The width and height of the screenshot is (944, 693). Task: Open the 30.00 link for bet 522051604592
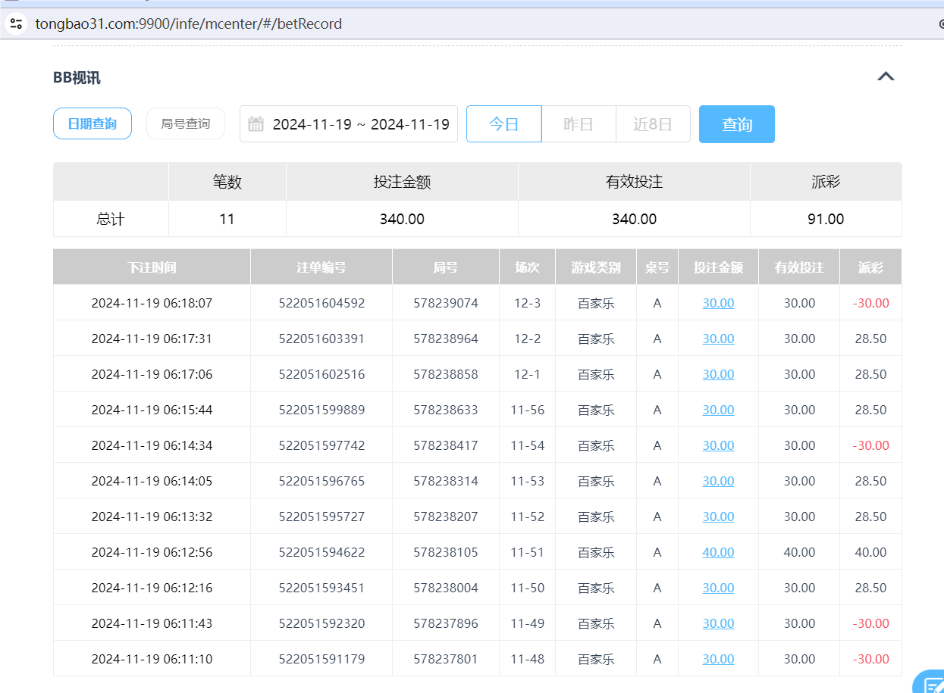tap(717, 302)
